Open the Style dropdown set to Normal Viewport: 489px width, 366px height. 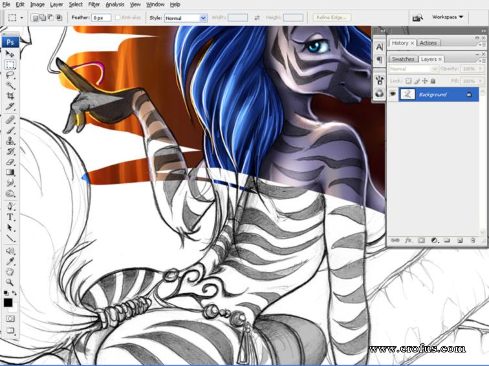[186, 18]
